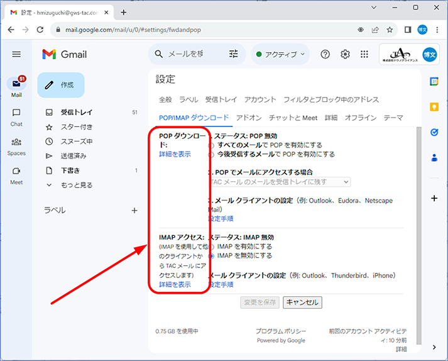The width and height of the screenshot is (448, 361).
Task: Open a new browser tab
Action: (123, 13)
